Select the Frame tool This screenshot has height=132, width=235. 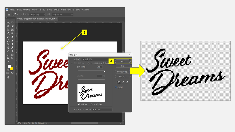pyautogui.click(x=13, y=30)
